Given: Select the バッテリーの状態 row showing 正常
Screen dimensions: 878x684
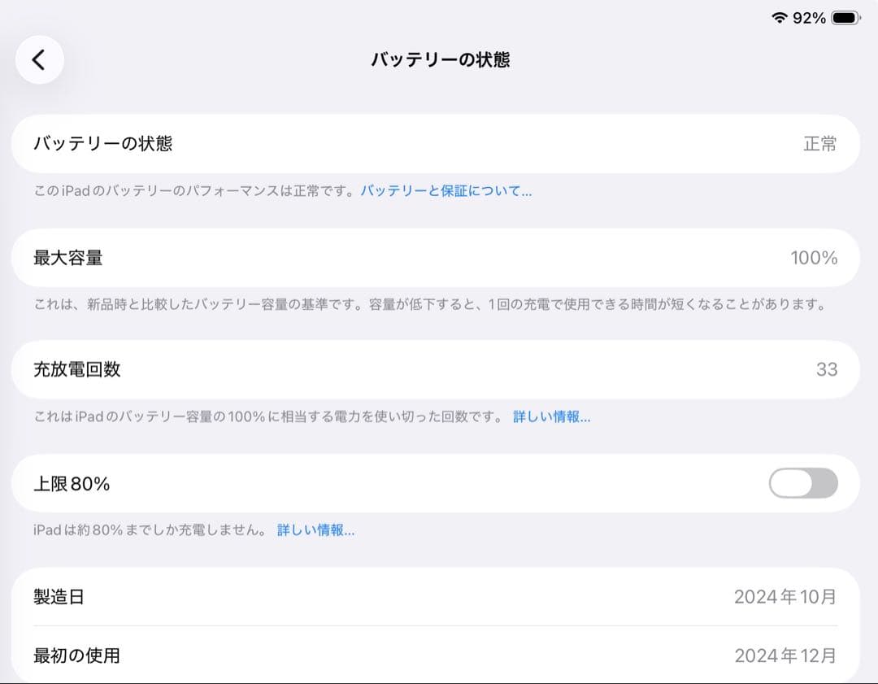Looking at the screenshot, I should coord(439,144).
